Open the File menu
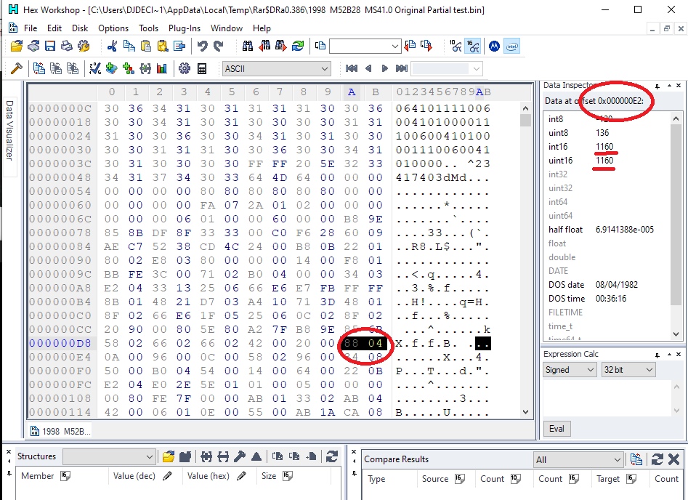Image resolution: width=688 pixels, height=500 pixels. [x=31, y=28]
